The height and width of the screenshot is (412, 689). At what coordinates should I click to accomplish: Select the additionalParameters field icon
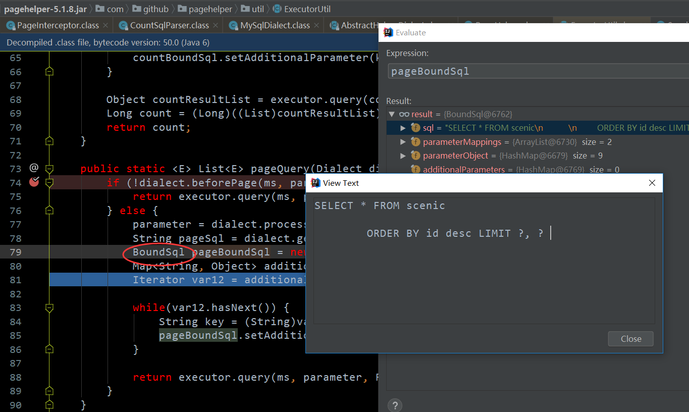pyautogui.click(x=415, y=170)
